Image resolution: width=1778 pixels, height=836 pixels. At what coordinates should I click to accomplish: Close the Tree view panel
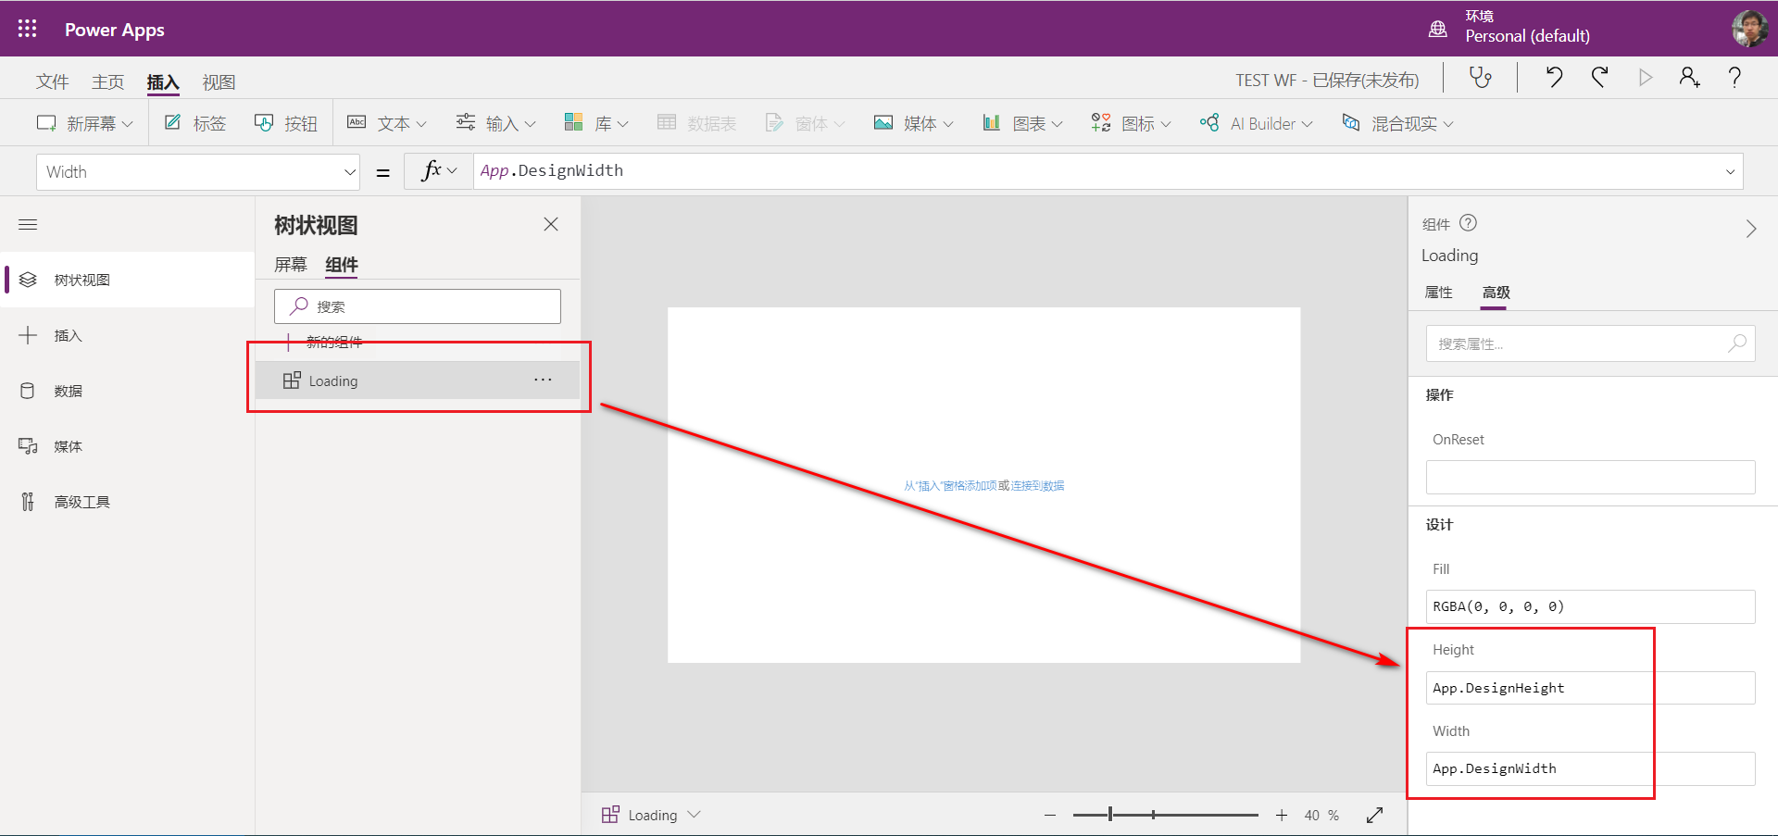(551, 224)
